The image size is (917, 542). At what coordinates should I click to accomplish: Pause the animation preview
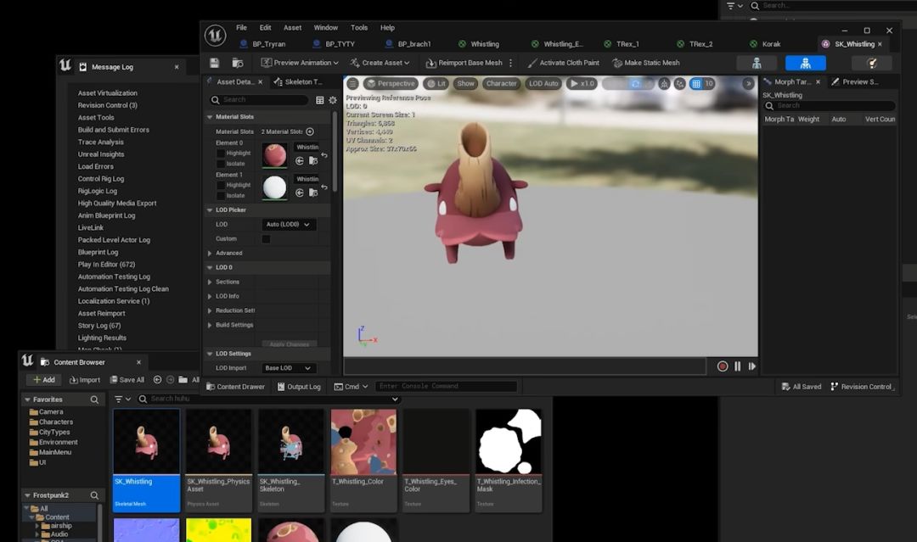(738, 366)
